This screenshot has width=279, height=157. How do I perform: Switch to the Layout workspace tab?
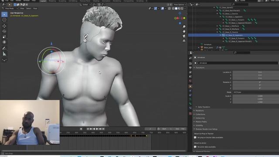[x=43, y=1]
